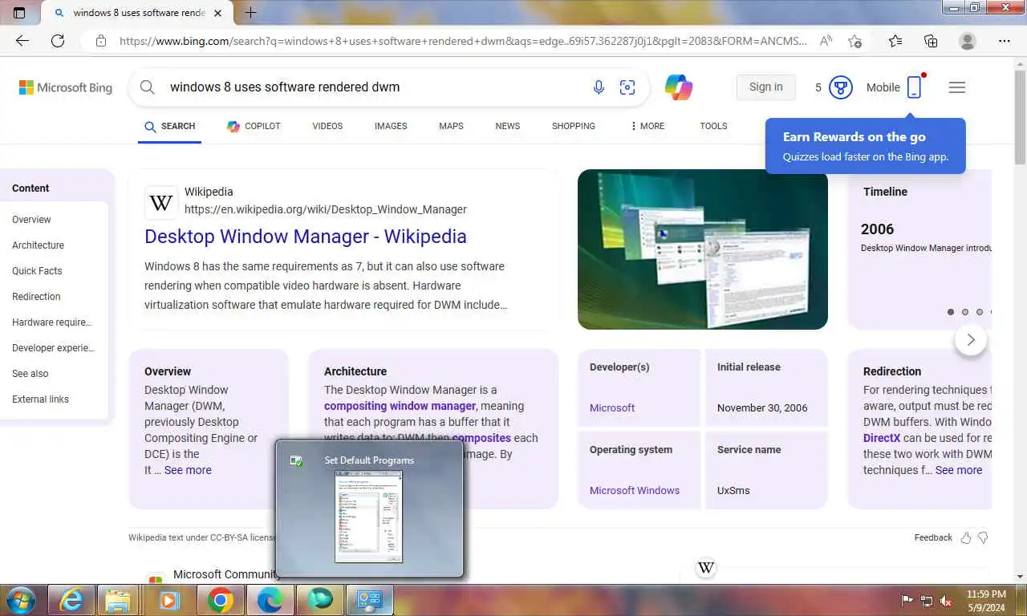The image size is (1027, 616).
Task: Open Microsoft Rewards medal icon
Action: click(840, 87)
